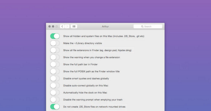Enable Show all file extensions in Finder
This screenshot has height=111, width=211.
click(55, 50)
